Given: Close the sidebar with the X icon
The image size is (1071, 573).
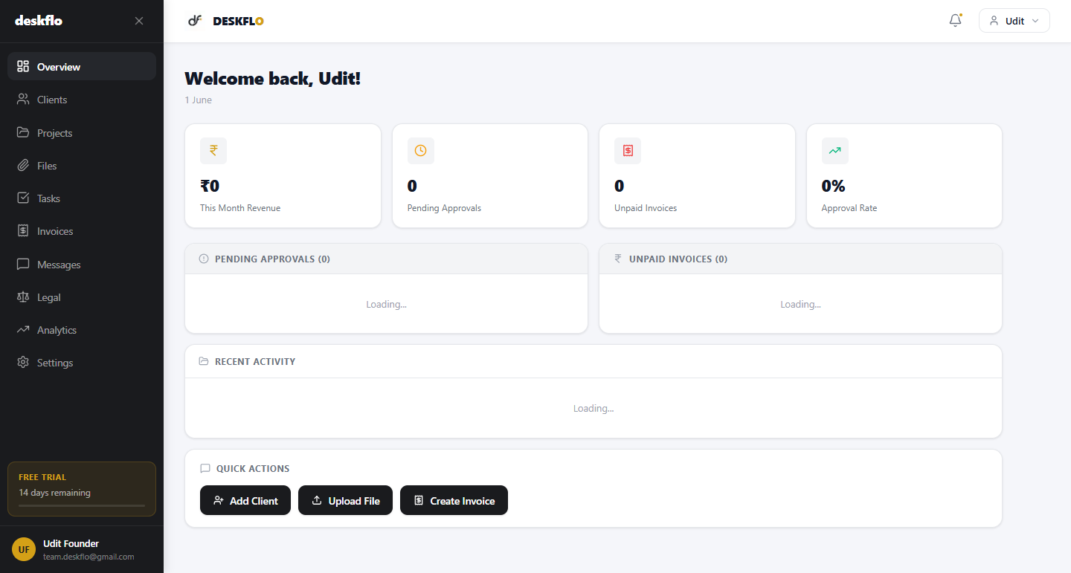Looking at the screenshot, I should click(x=139, y=21).
